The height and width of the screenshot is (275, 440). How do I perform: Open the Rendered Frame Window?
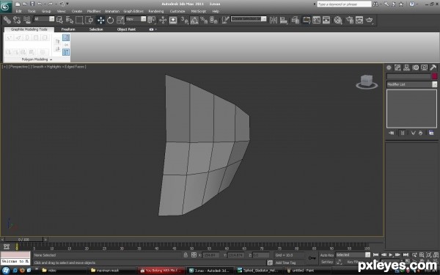(359, 20)
